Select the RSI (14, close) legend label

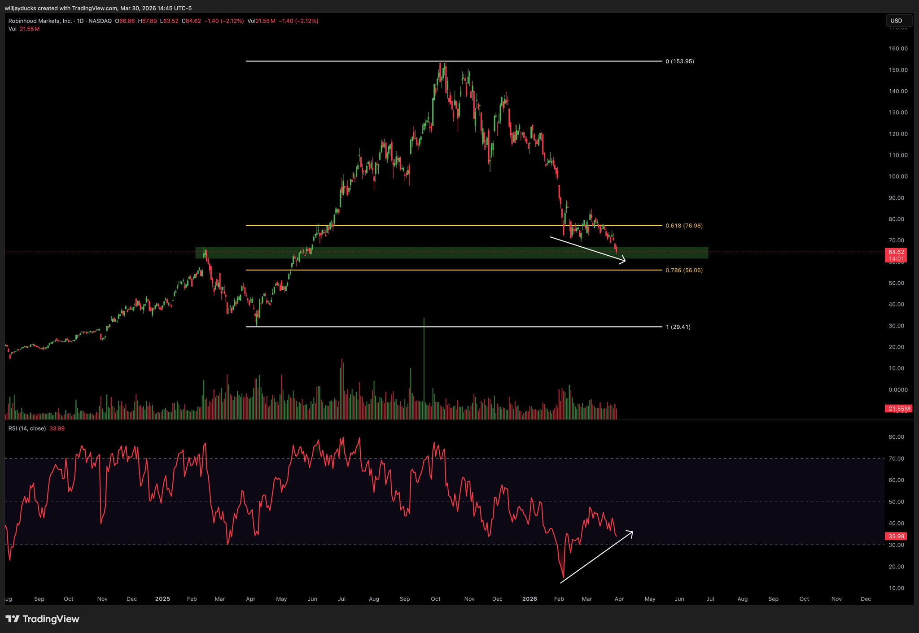[27, 428]
